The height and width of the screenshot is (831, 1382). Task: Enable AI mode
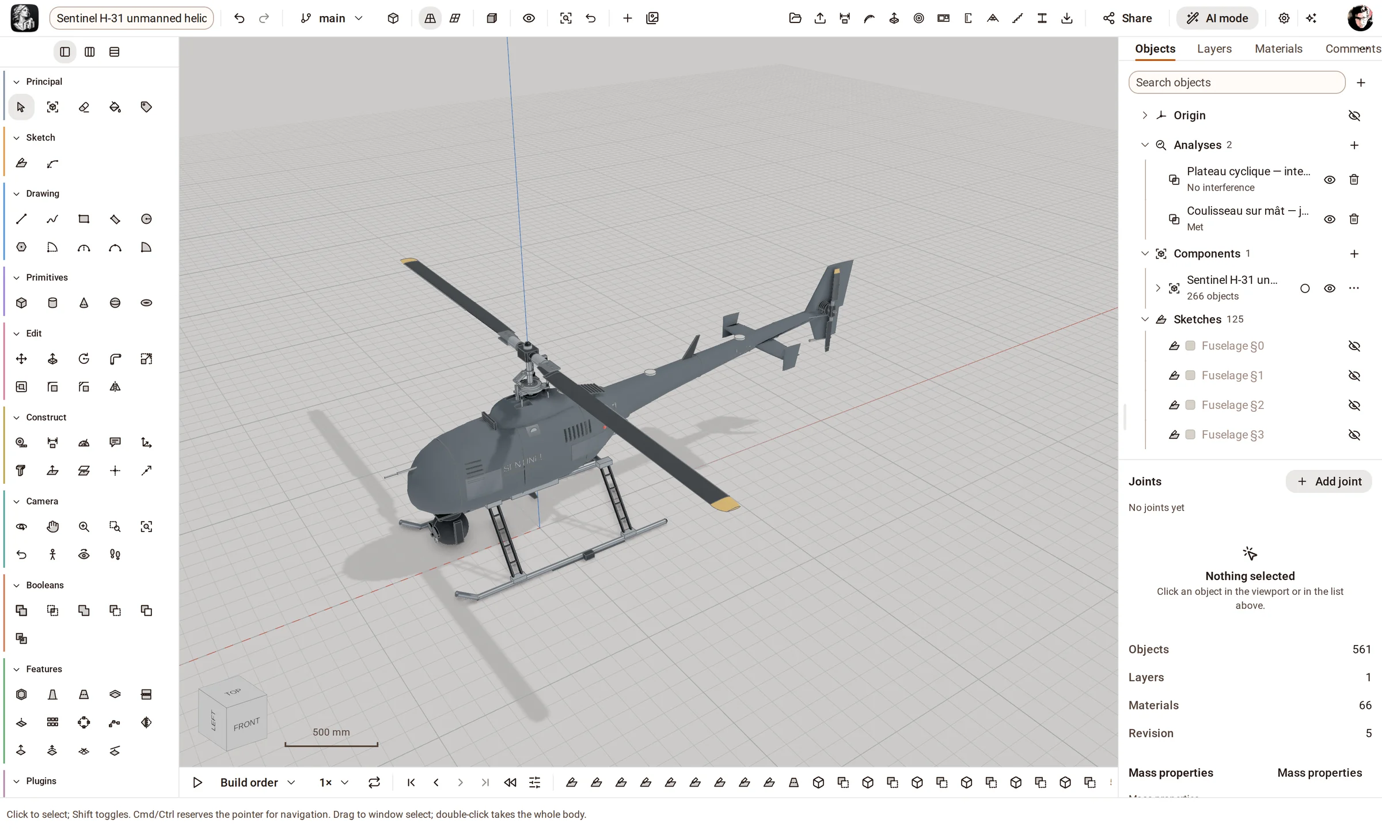click(x=1217, y=18)
